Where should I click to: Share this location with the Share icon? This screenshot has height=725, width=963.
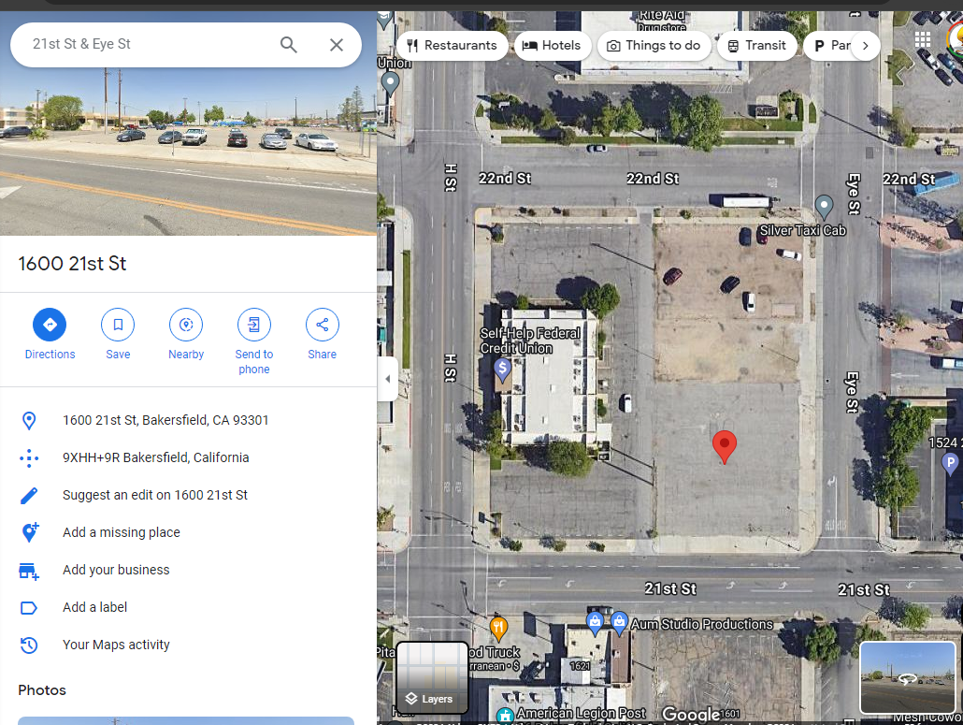click(323, 325)
